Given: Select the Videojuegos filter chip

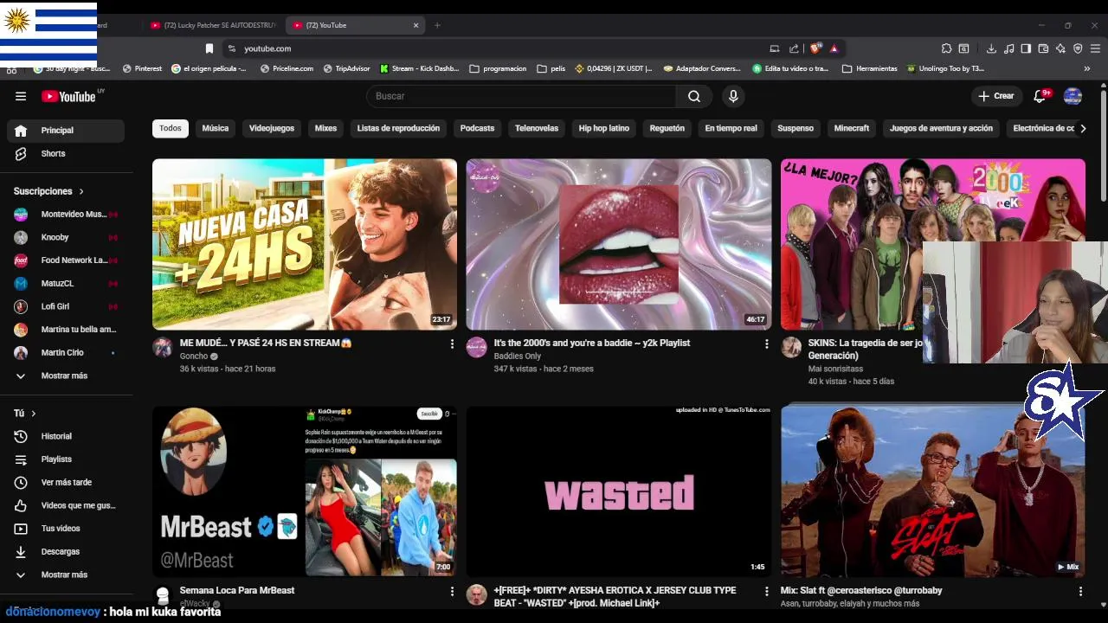Looking at the screenshot, I should click(x=272, y=128).
